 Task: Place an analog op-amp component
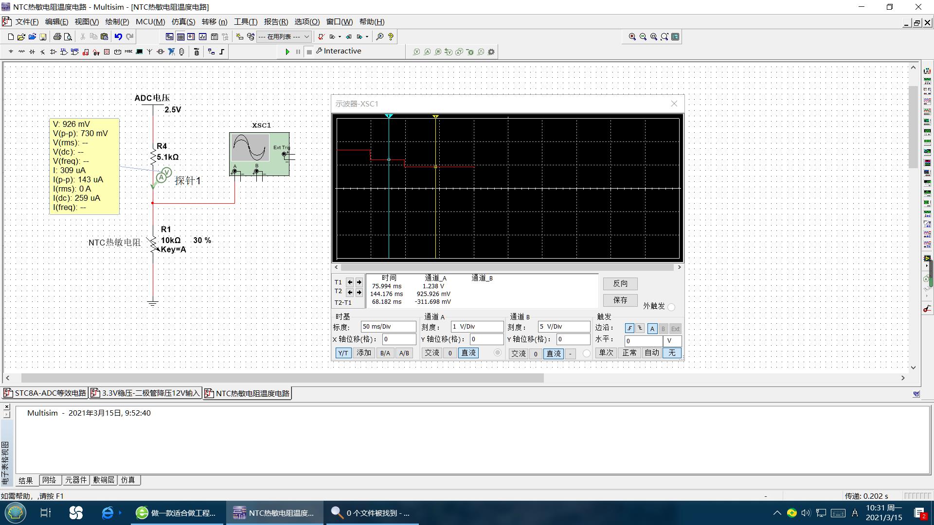click(54, 52)
